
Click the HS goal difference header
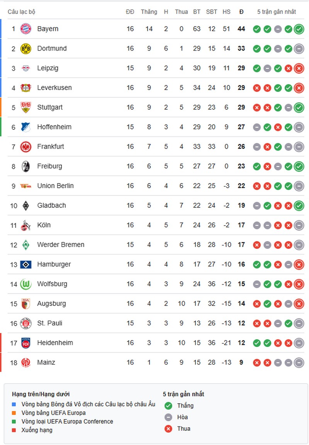pyautogui.click(x=226, y=12)
